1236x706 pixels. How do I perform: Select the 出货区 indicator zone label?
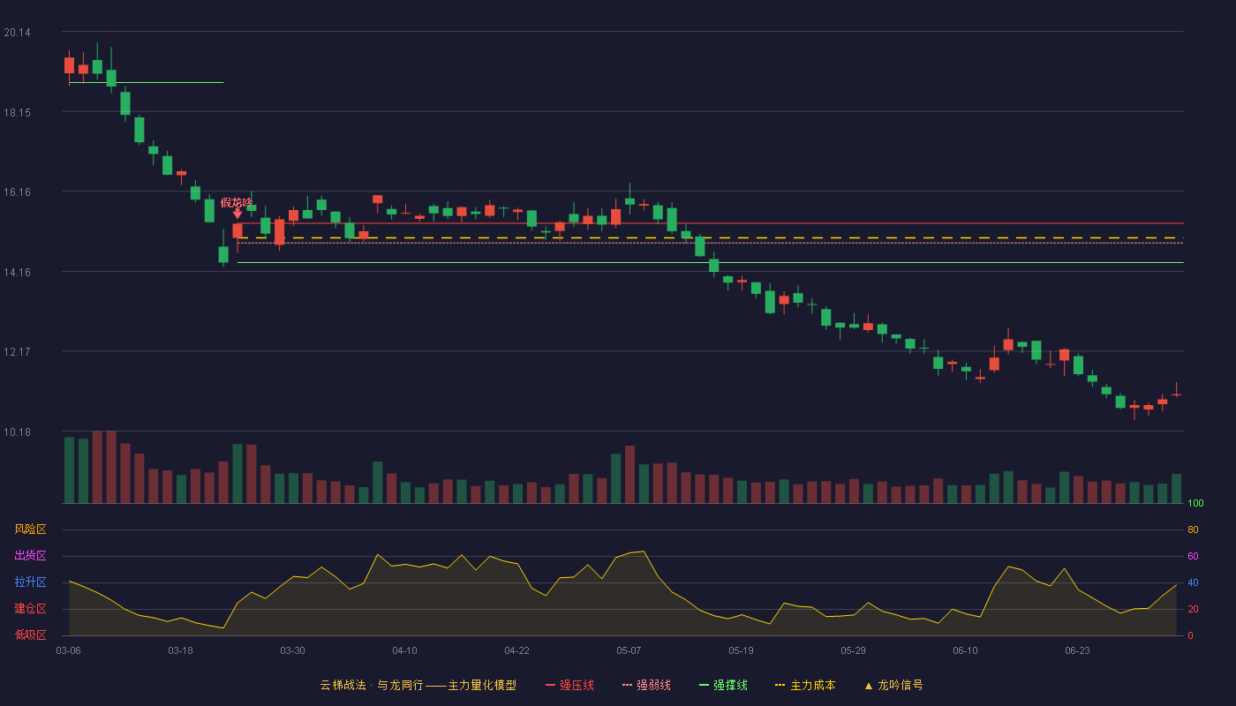click(x=30, y=556)
